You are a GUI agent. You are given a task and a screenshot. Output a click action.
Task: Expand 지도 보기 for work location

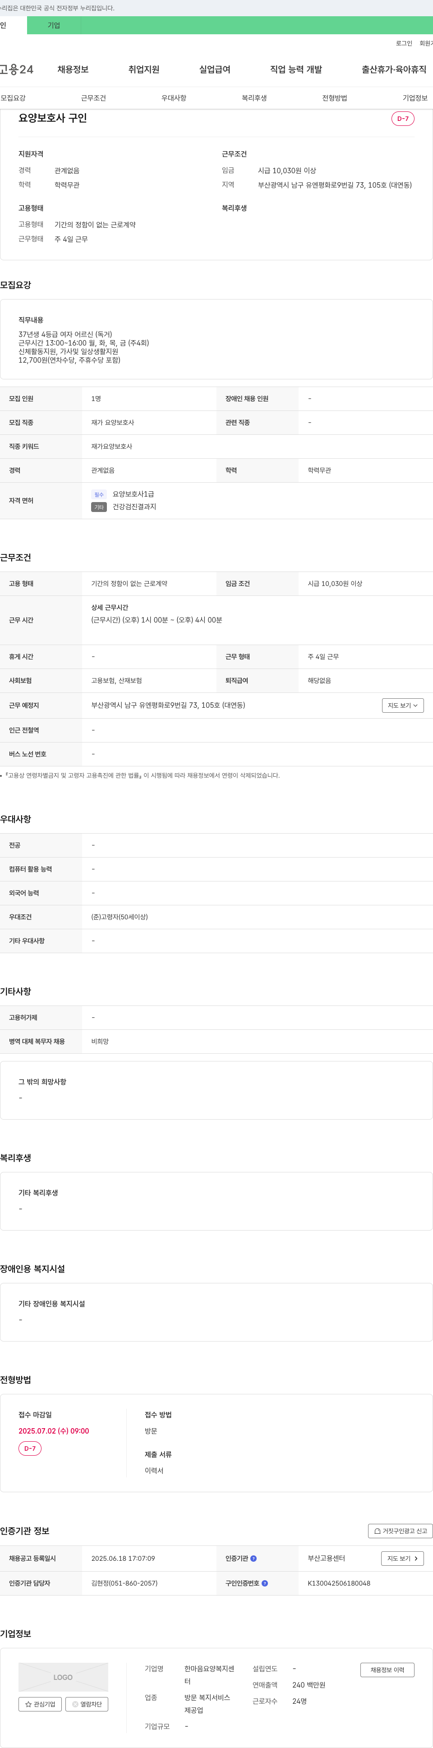click(403, 706)
